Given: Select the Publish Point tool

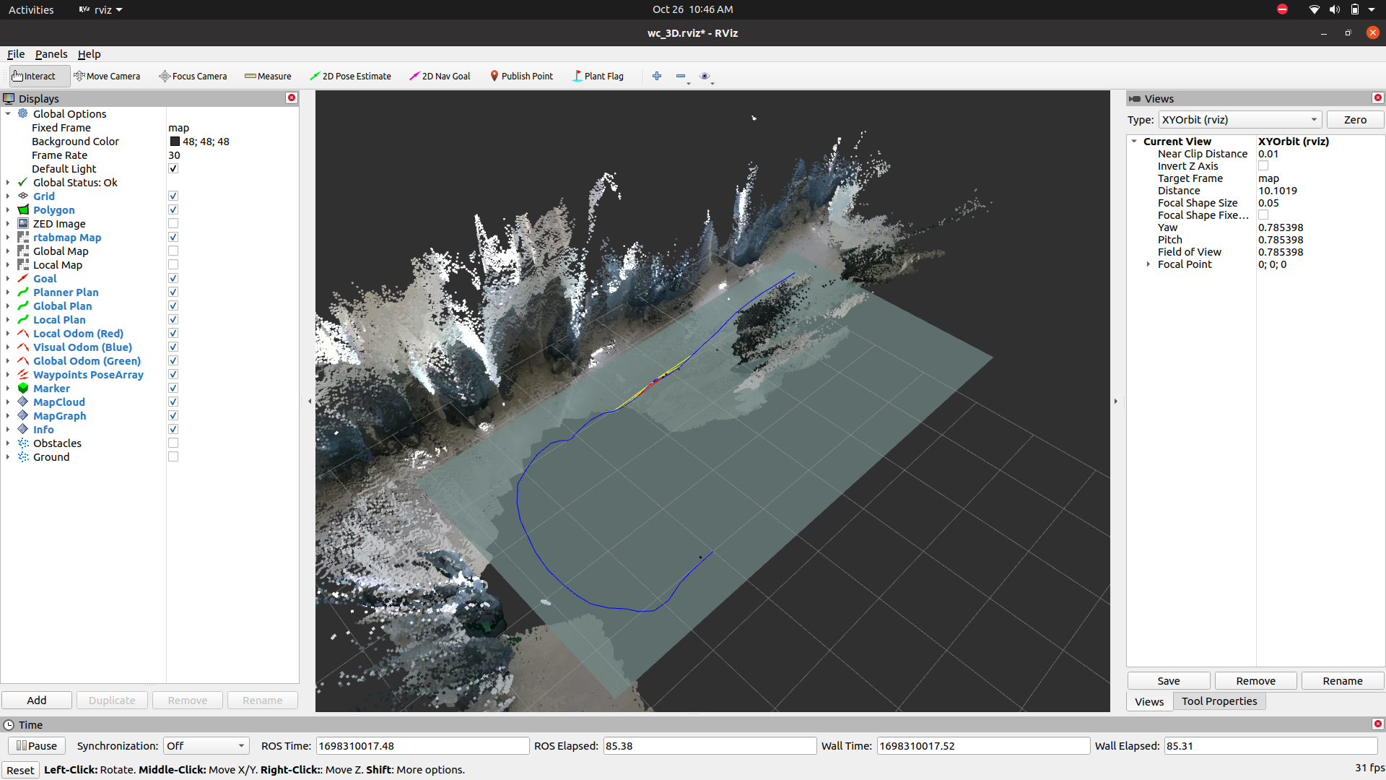Looking at the screenshot, I should point(521,76).
